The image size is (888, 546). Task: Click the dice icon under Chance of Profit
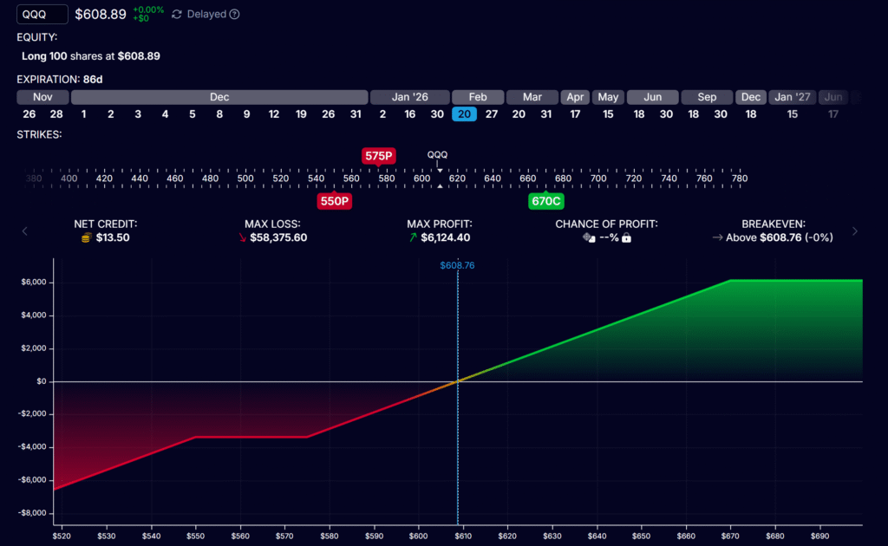[x=588, y=237]
